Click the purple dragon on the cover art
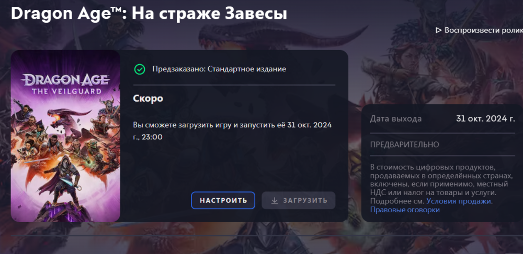523x254 pixels. 65,116
